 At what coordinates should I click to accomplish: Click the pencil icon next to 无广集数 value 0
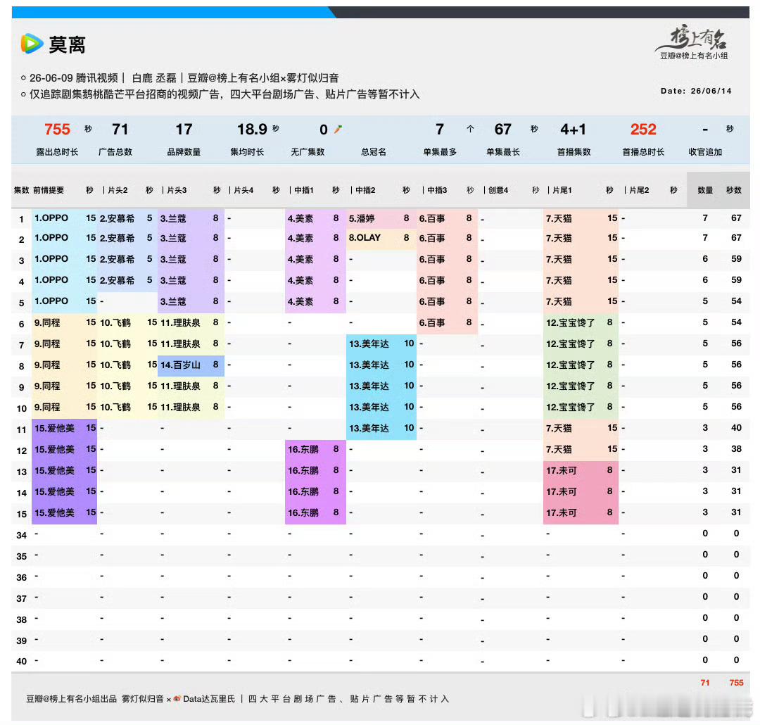(x=338, y=129)
